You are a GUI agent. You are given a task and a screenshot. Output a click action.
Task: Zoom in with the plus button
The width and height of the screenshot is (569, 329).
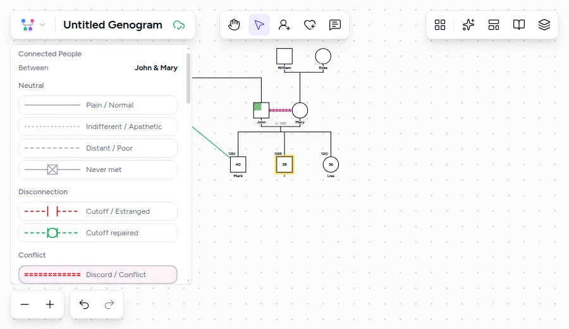(x=50, y=304)
